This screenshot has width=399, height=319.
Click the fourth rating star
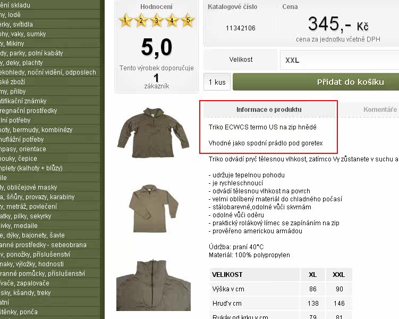pos(172,20)
